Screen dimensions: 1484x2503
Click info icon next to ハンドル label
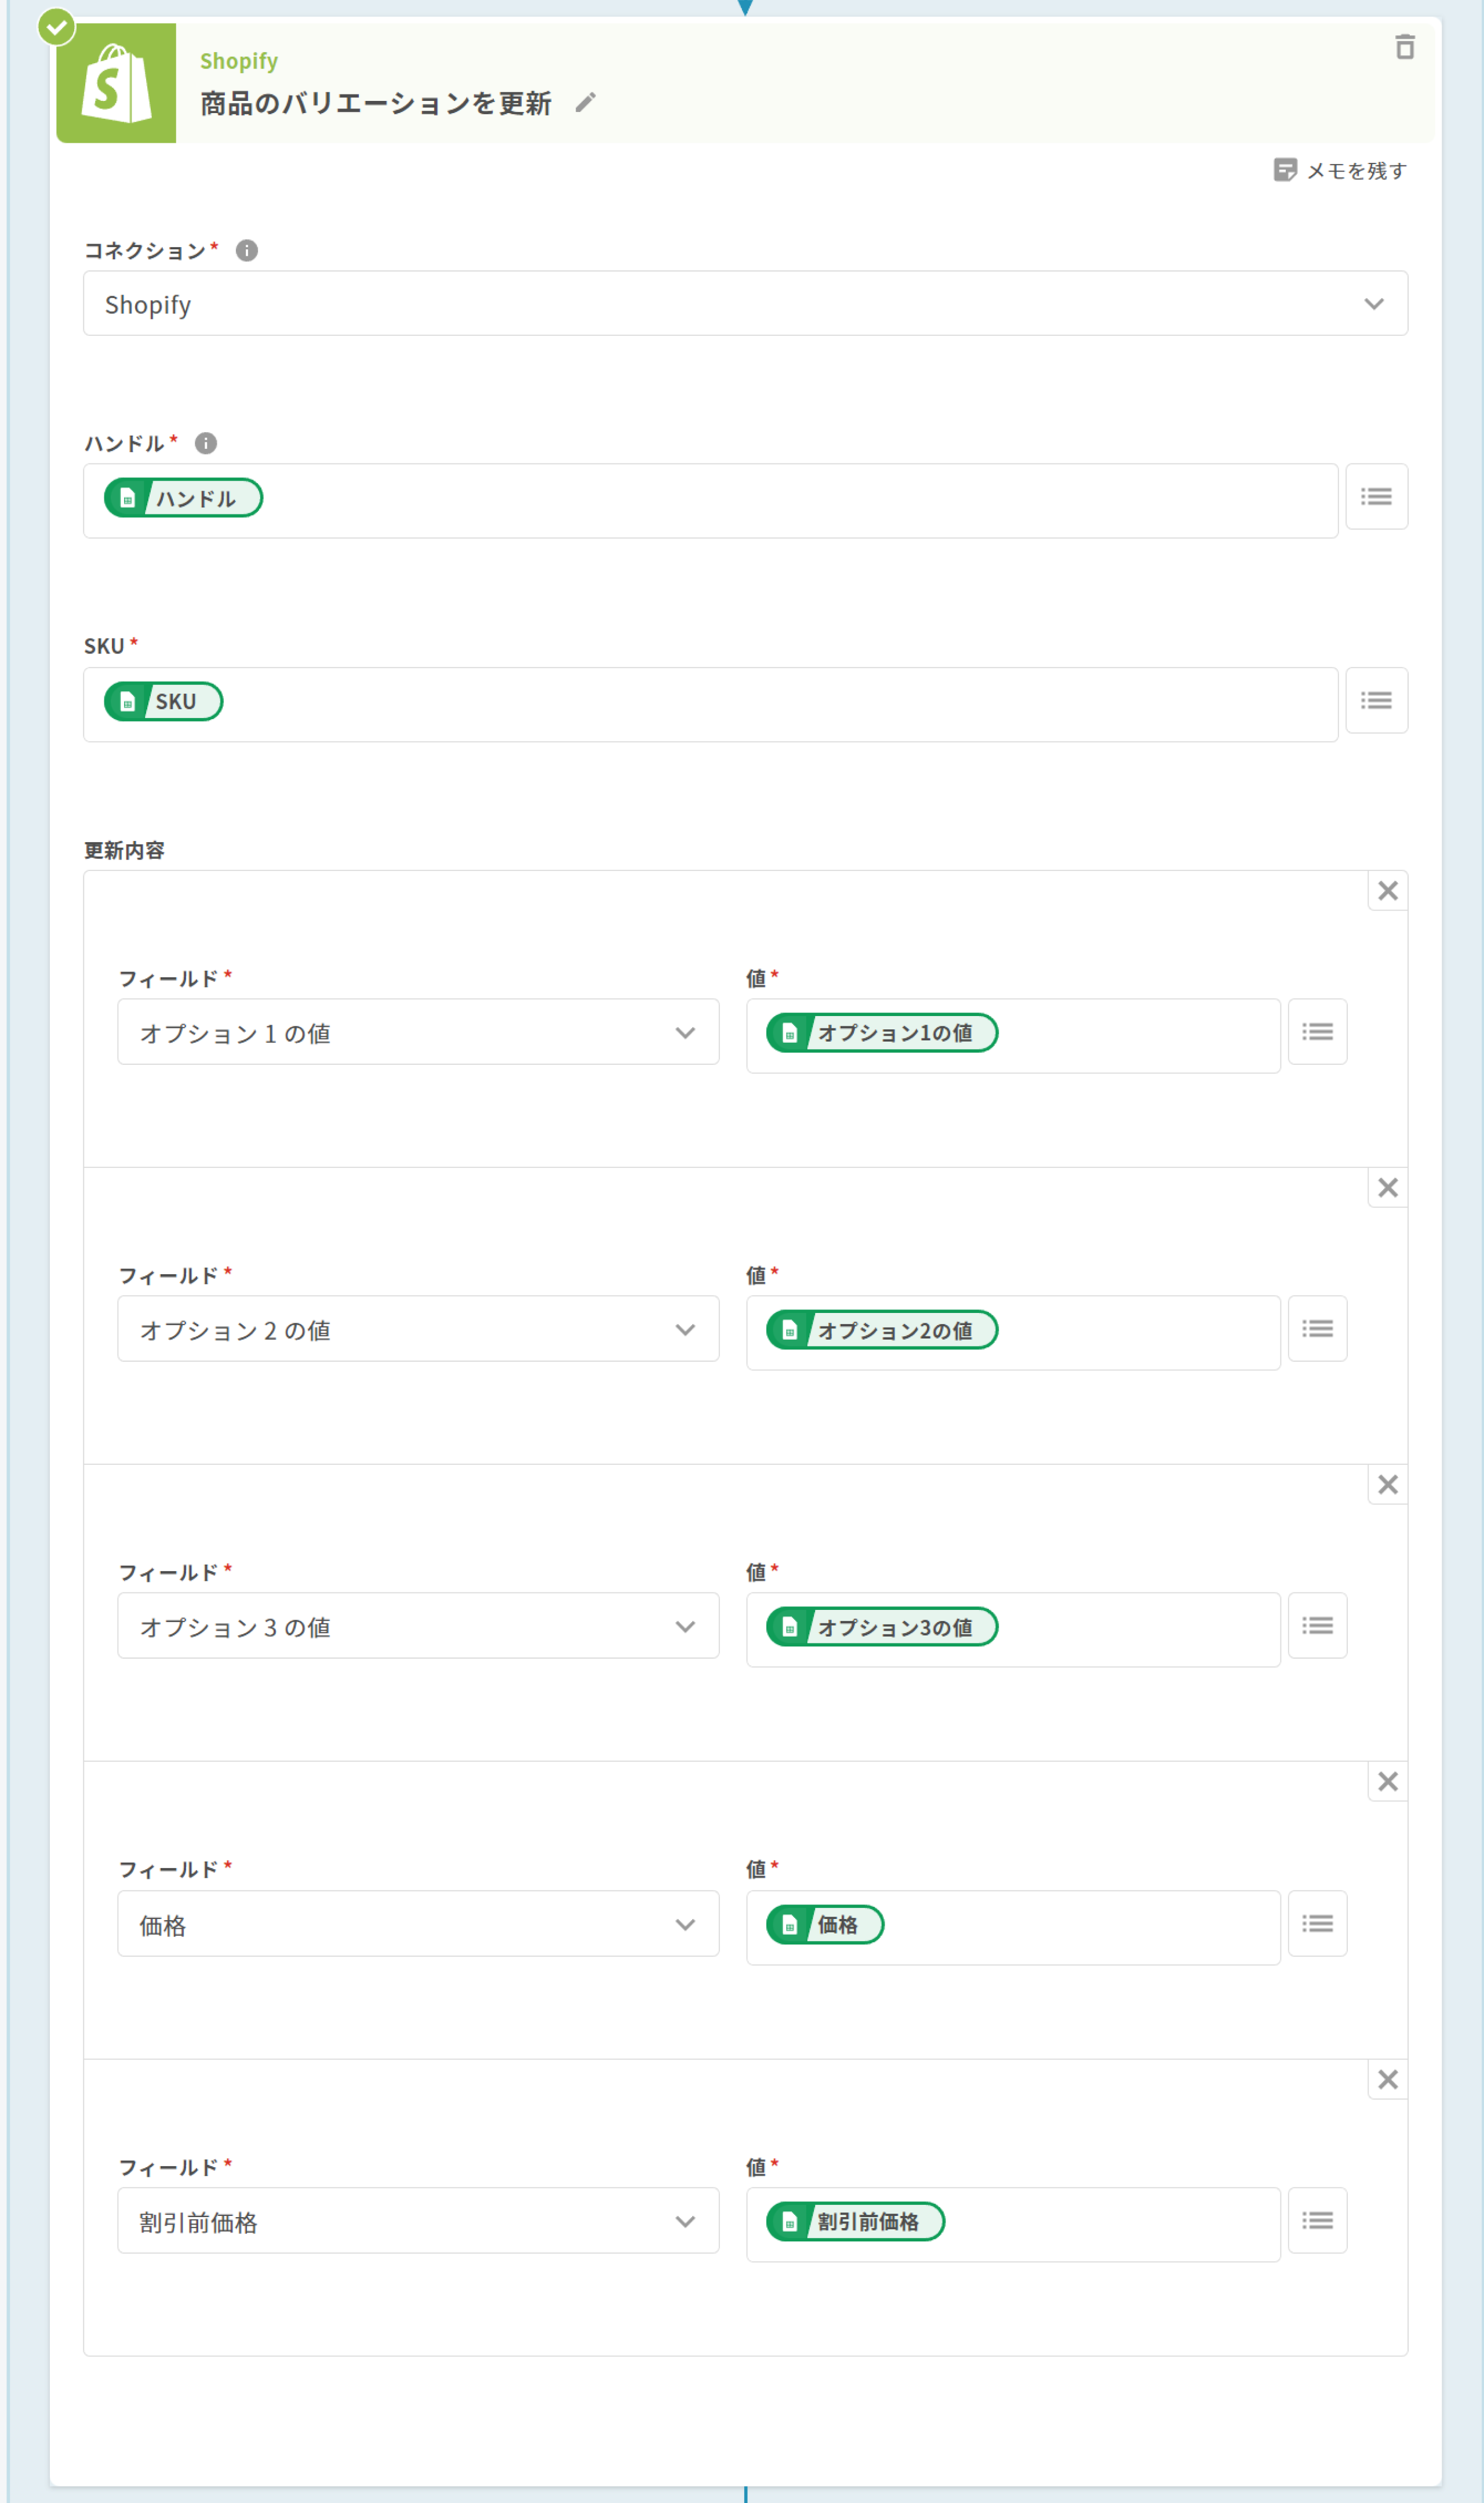coord(206,443)
